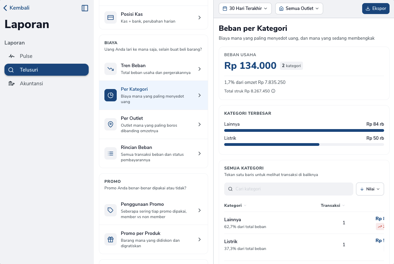Expand the Penggunaan Promo chevron

pos(200,211)
